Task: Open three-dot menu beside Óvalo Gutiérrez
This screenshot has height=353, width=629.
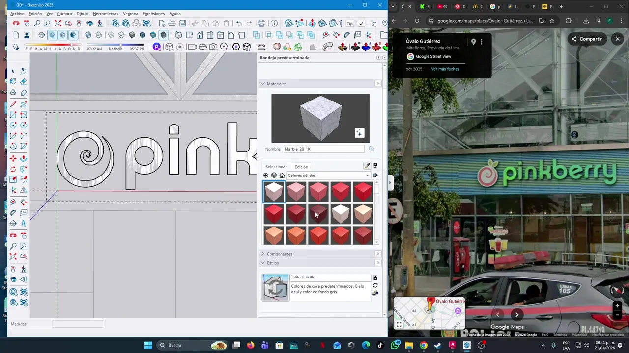Action: [x=482, y=42]
